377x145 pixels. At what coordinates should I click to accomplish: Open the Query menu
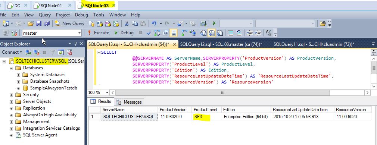pos(45,15)
